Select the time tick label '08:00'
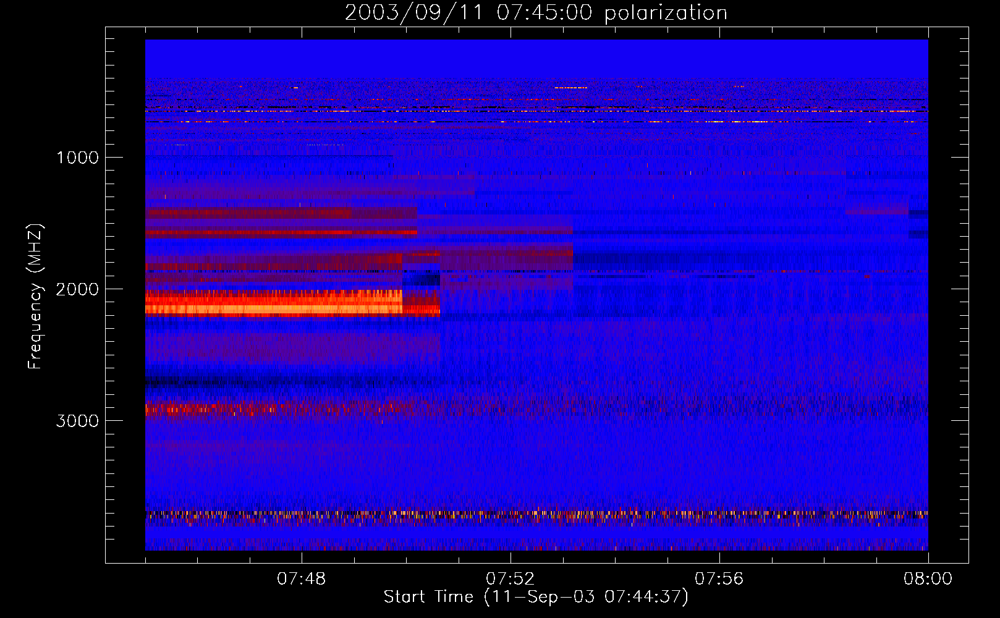 tap(928, 579)
